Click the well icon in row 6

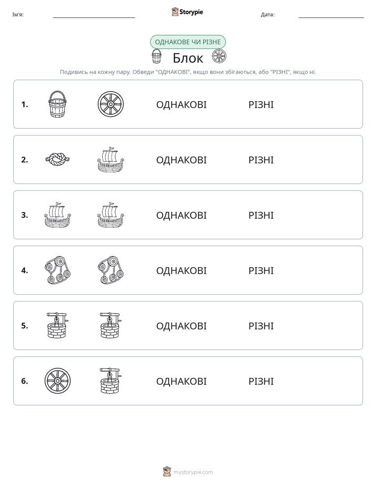coord(111,381)
